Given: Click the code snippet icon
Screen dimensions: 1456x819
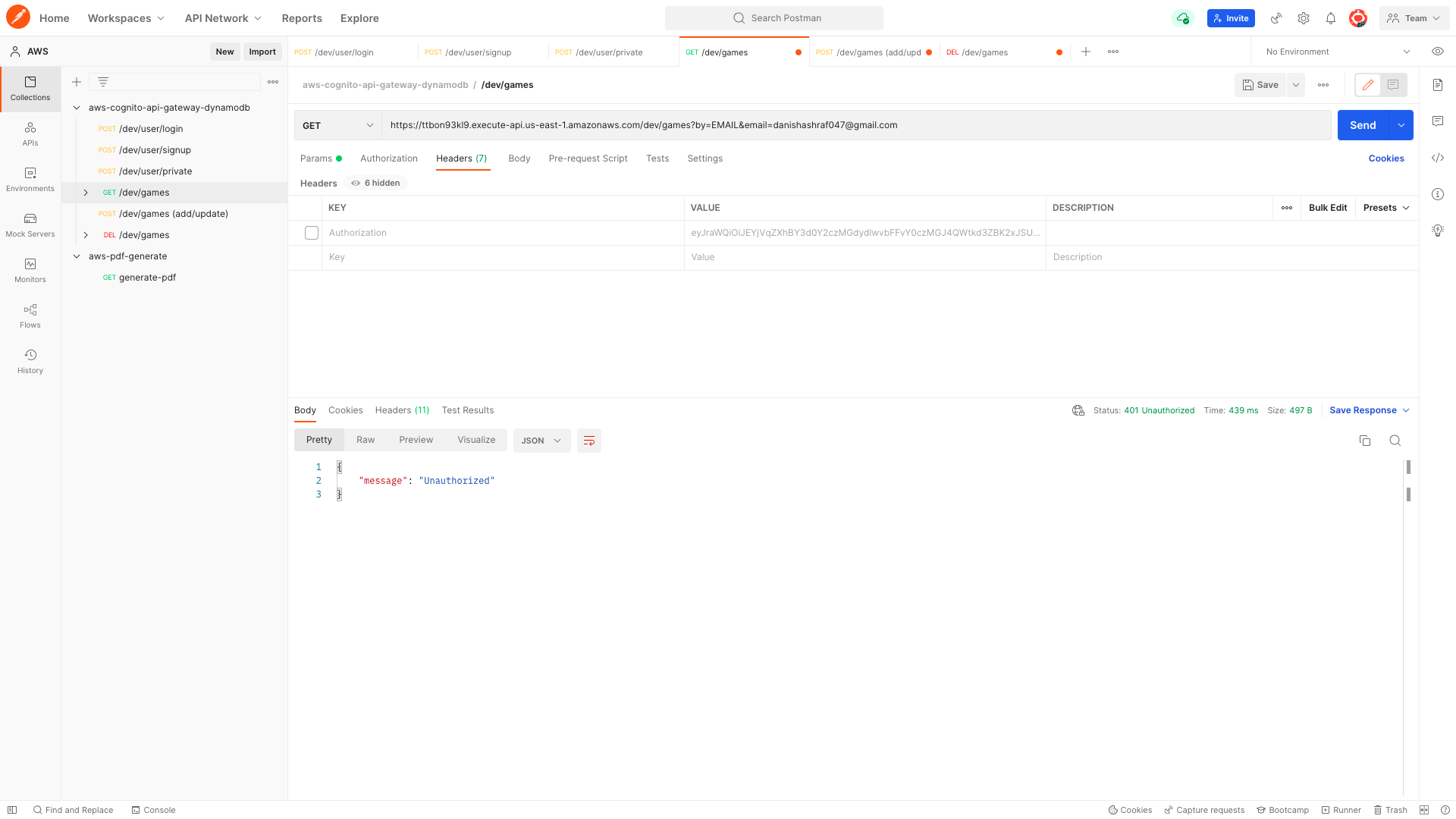Looking at the screenshot, I should pos(1437,158).
